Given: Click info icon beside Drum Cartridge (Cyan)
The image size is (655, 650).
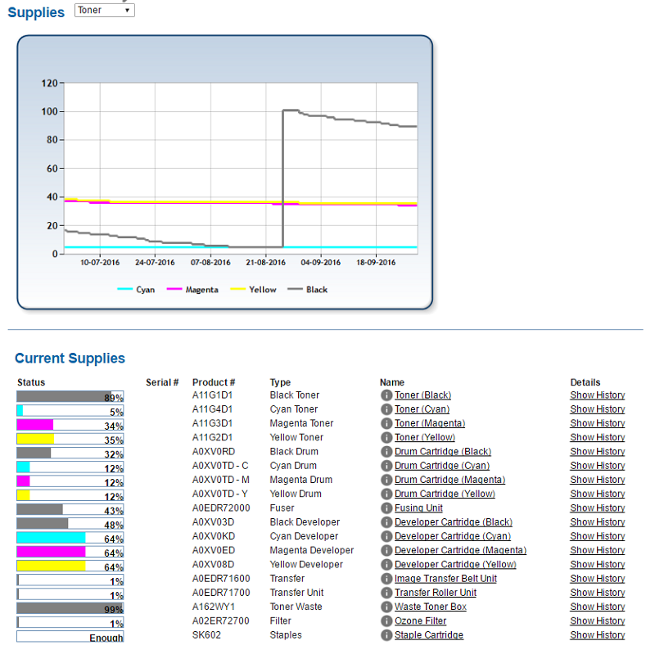Looking at the screenshot, I should click(x=386, y=466).
